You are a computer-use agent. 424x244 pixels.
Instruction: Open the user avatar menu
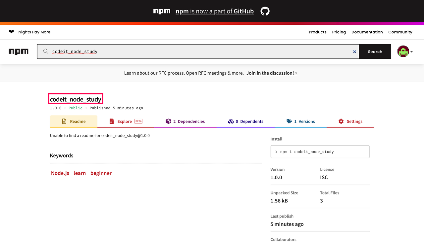point(405,52)
